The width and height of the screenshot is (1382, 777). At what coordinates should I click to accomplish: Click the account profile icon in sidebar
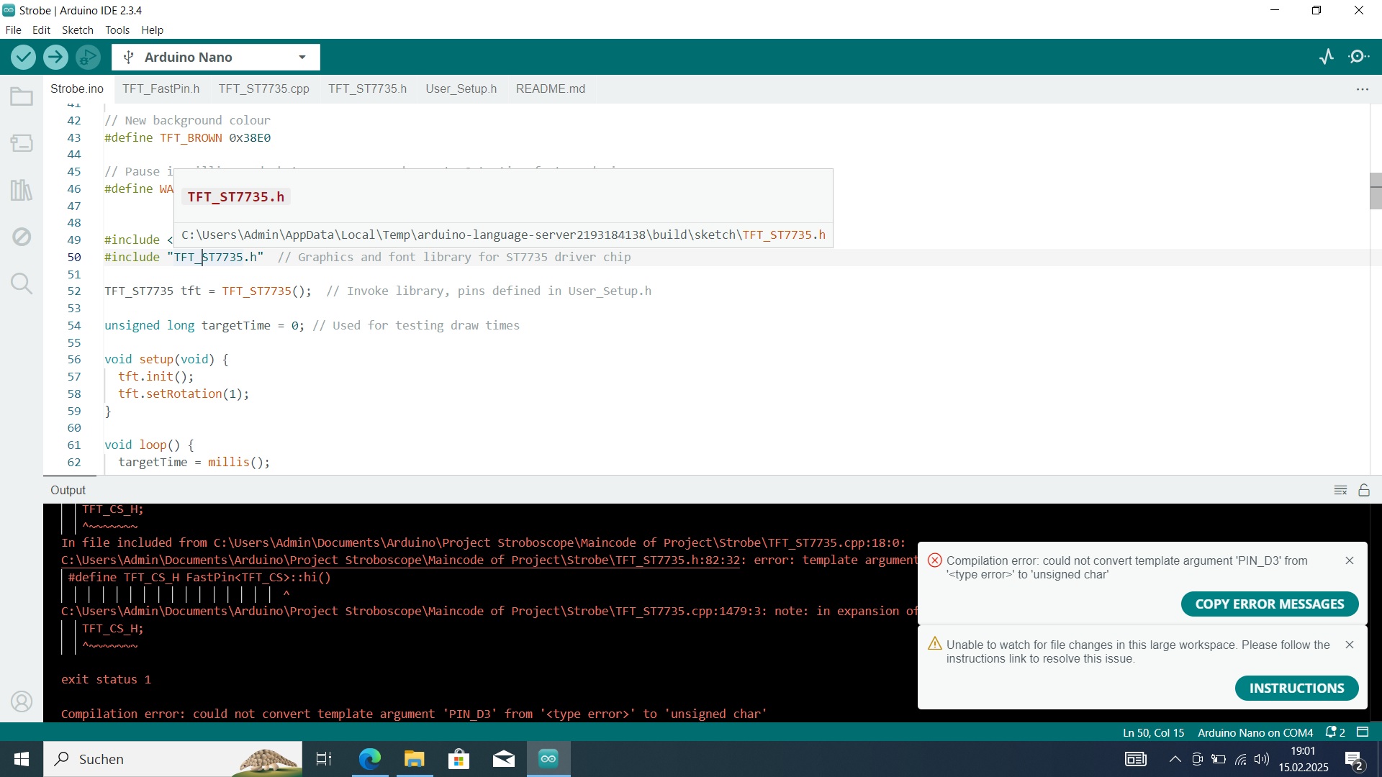[x=22, y=701]
